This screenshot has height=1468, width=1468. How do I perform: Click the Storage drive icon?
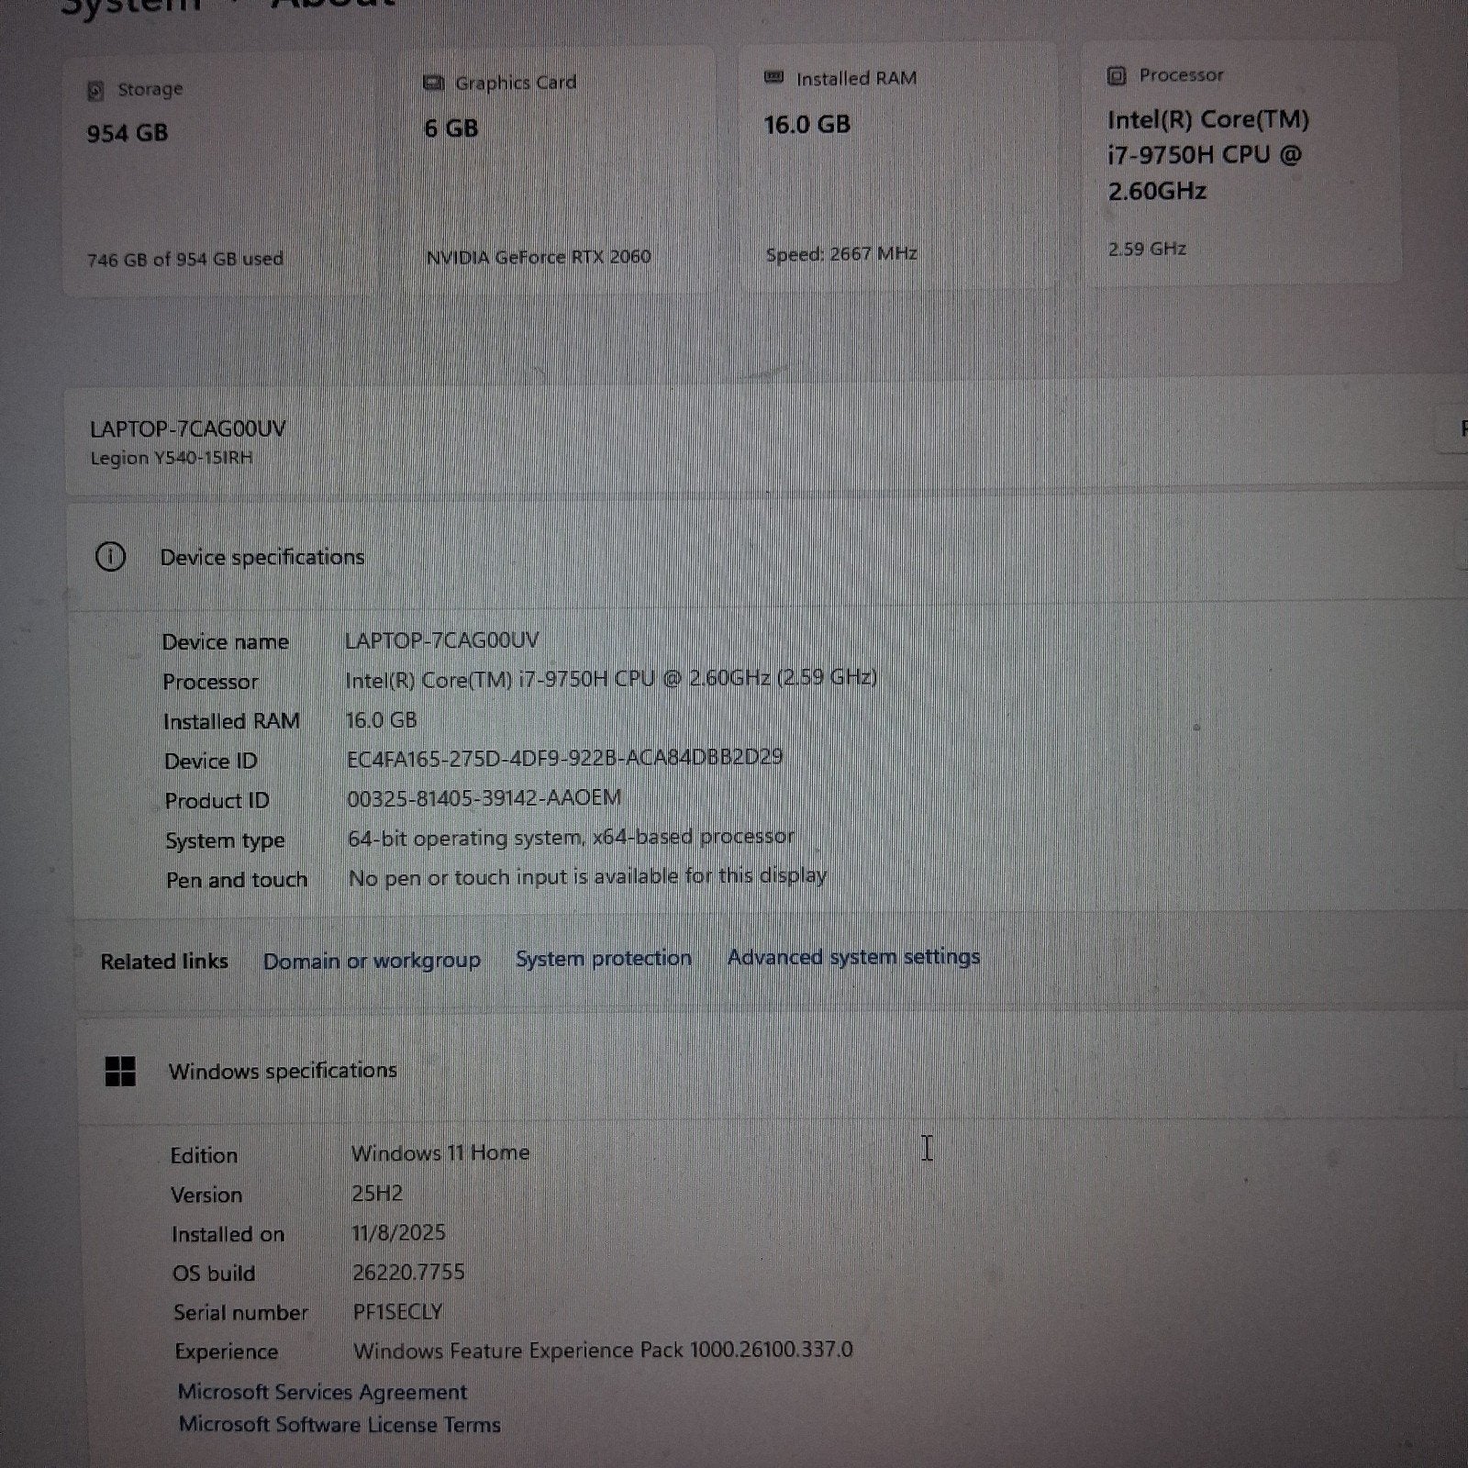pos(95,90)
